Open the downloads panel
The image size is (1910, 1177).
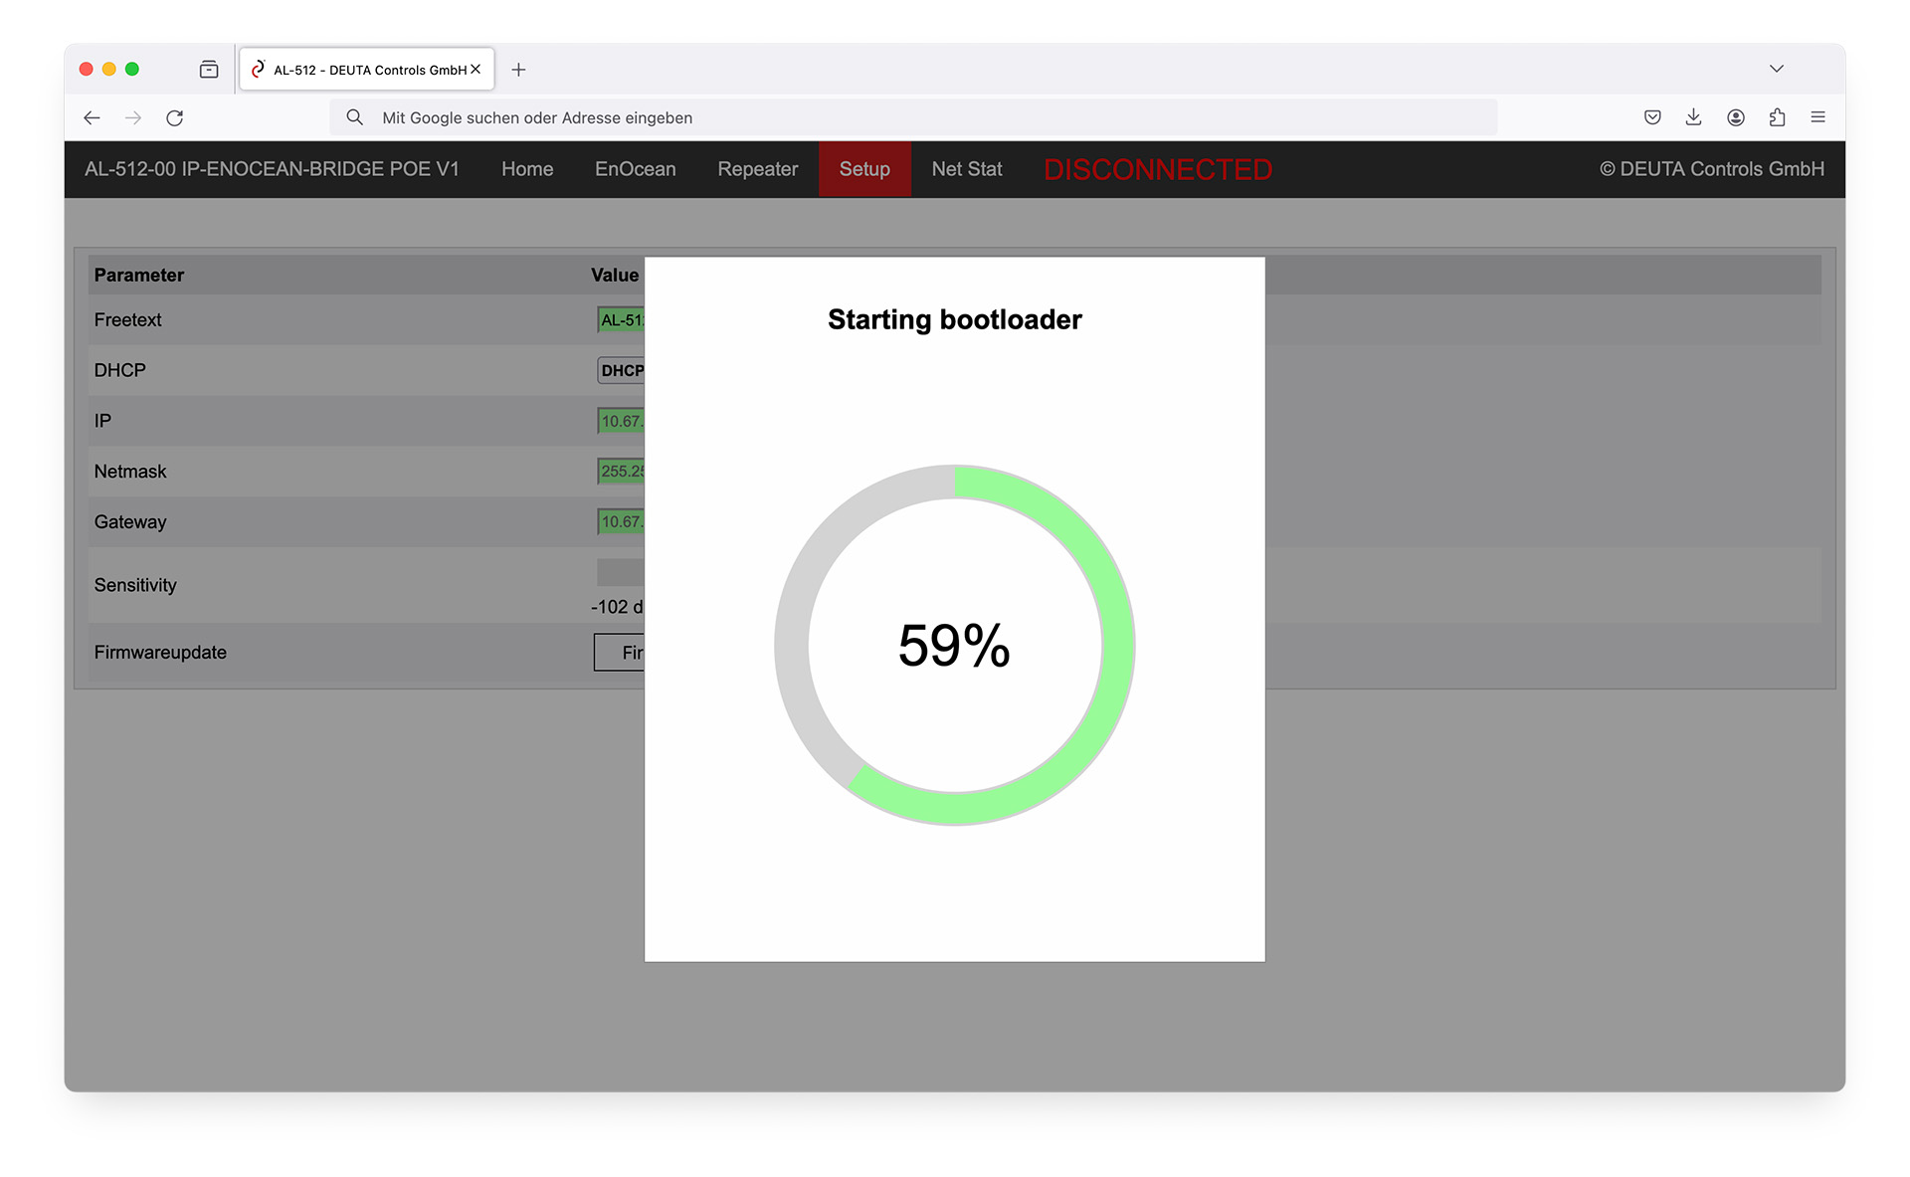[x=1693, y=117]
